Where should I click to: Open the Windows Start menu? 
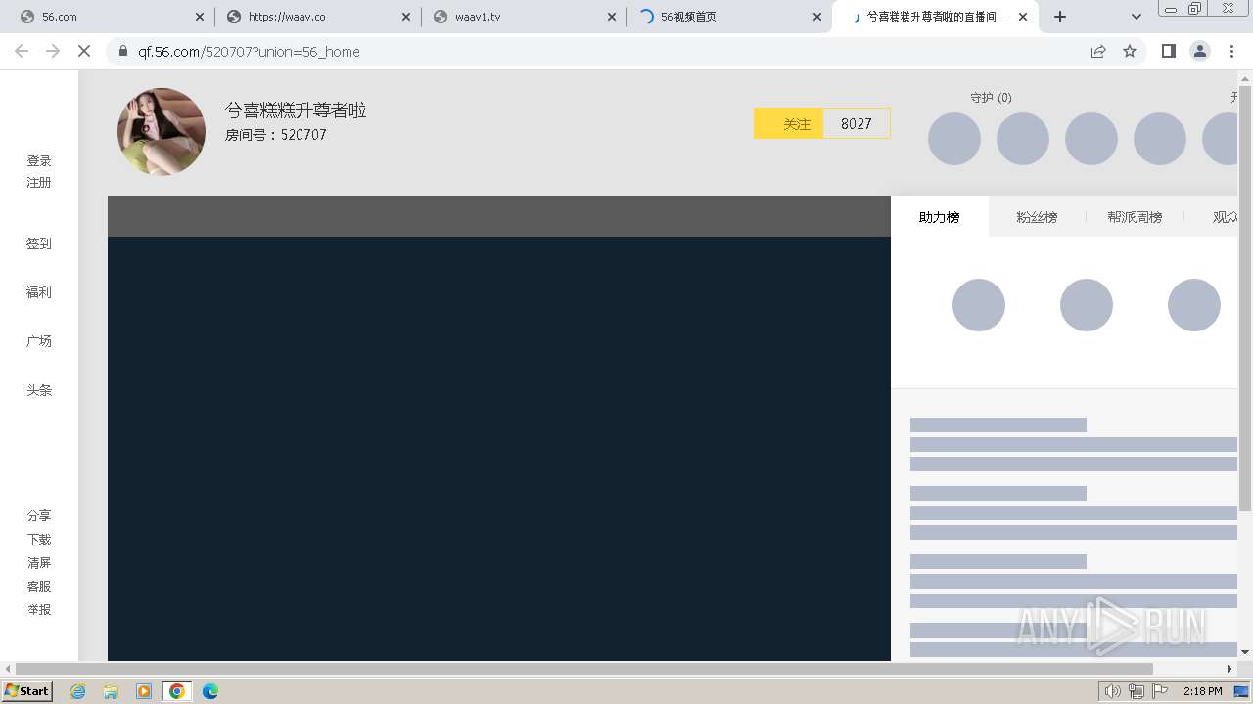pyautogui.click(x=27, y=691)
